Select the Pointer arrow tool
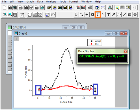Screen dimensions: 140x110 76,15
